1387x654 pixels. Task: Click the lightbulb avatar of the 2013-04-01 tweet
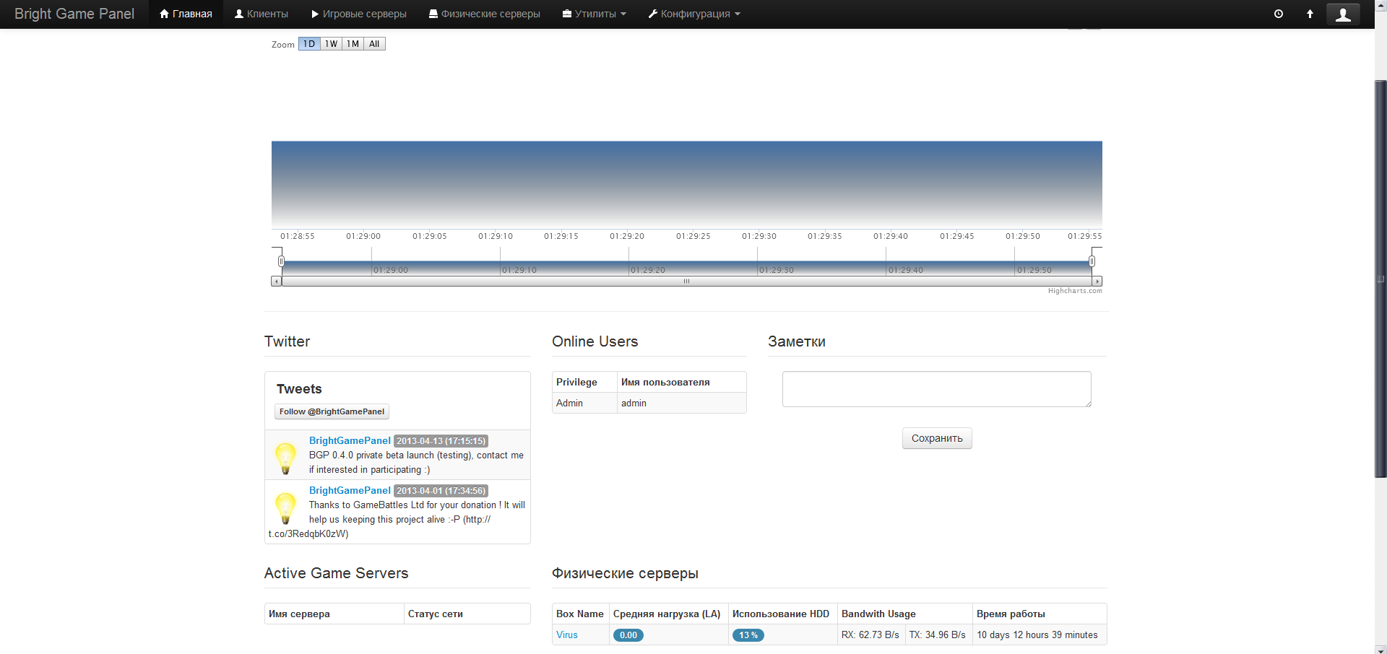285,507
